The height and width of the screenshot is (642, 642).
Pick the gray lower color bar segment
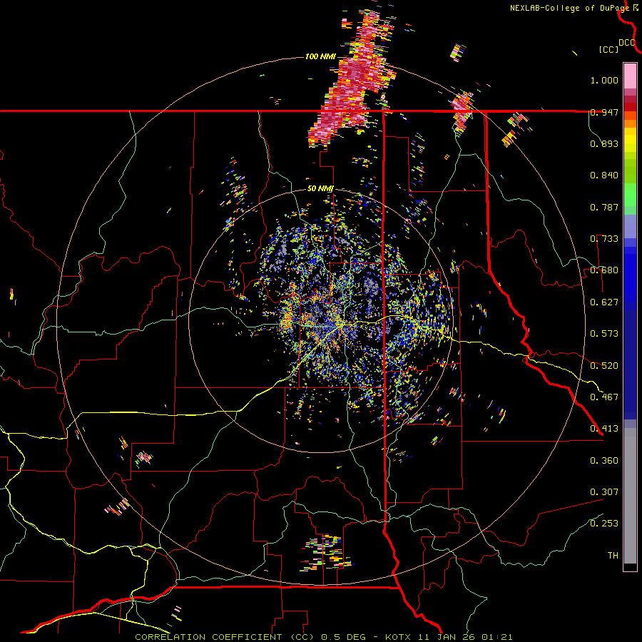pyautogui.click(x=630, y=496)
